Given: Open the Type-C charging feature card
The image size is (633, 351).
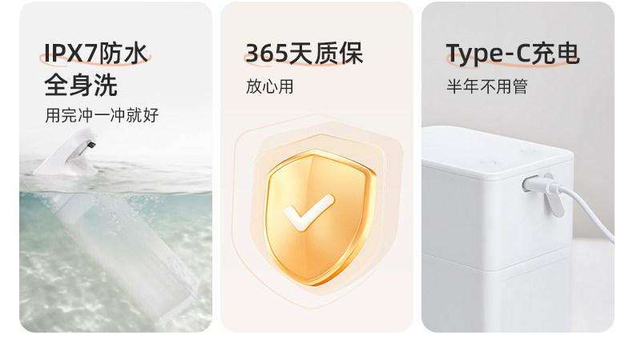Looking at the screenshot, I should click(x=518, y=167).
